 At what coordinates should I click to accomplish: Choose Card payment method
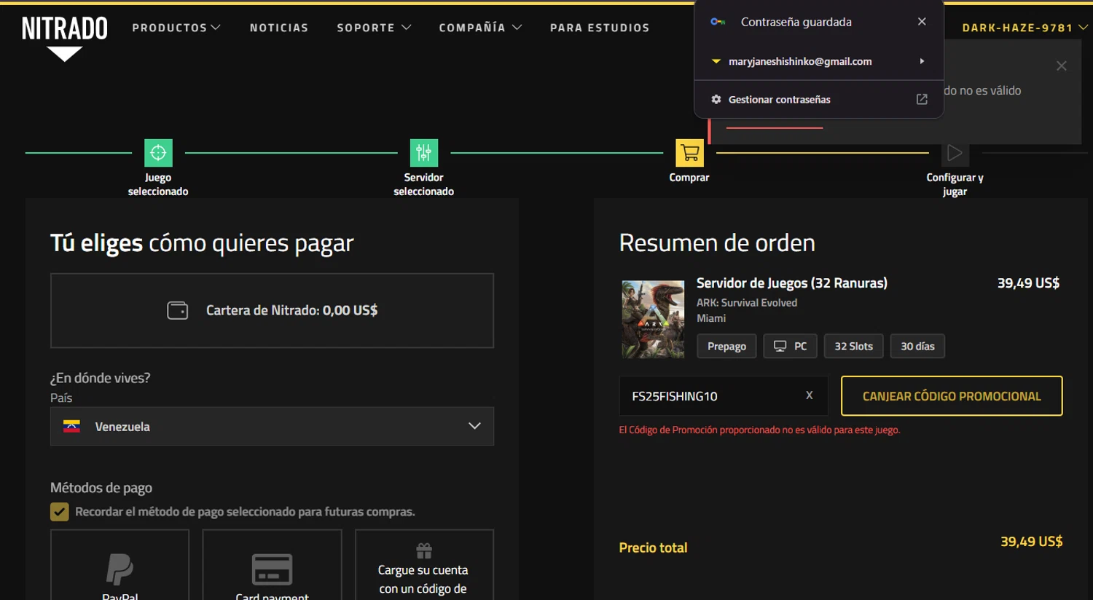(x=272, y=565)
